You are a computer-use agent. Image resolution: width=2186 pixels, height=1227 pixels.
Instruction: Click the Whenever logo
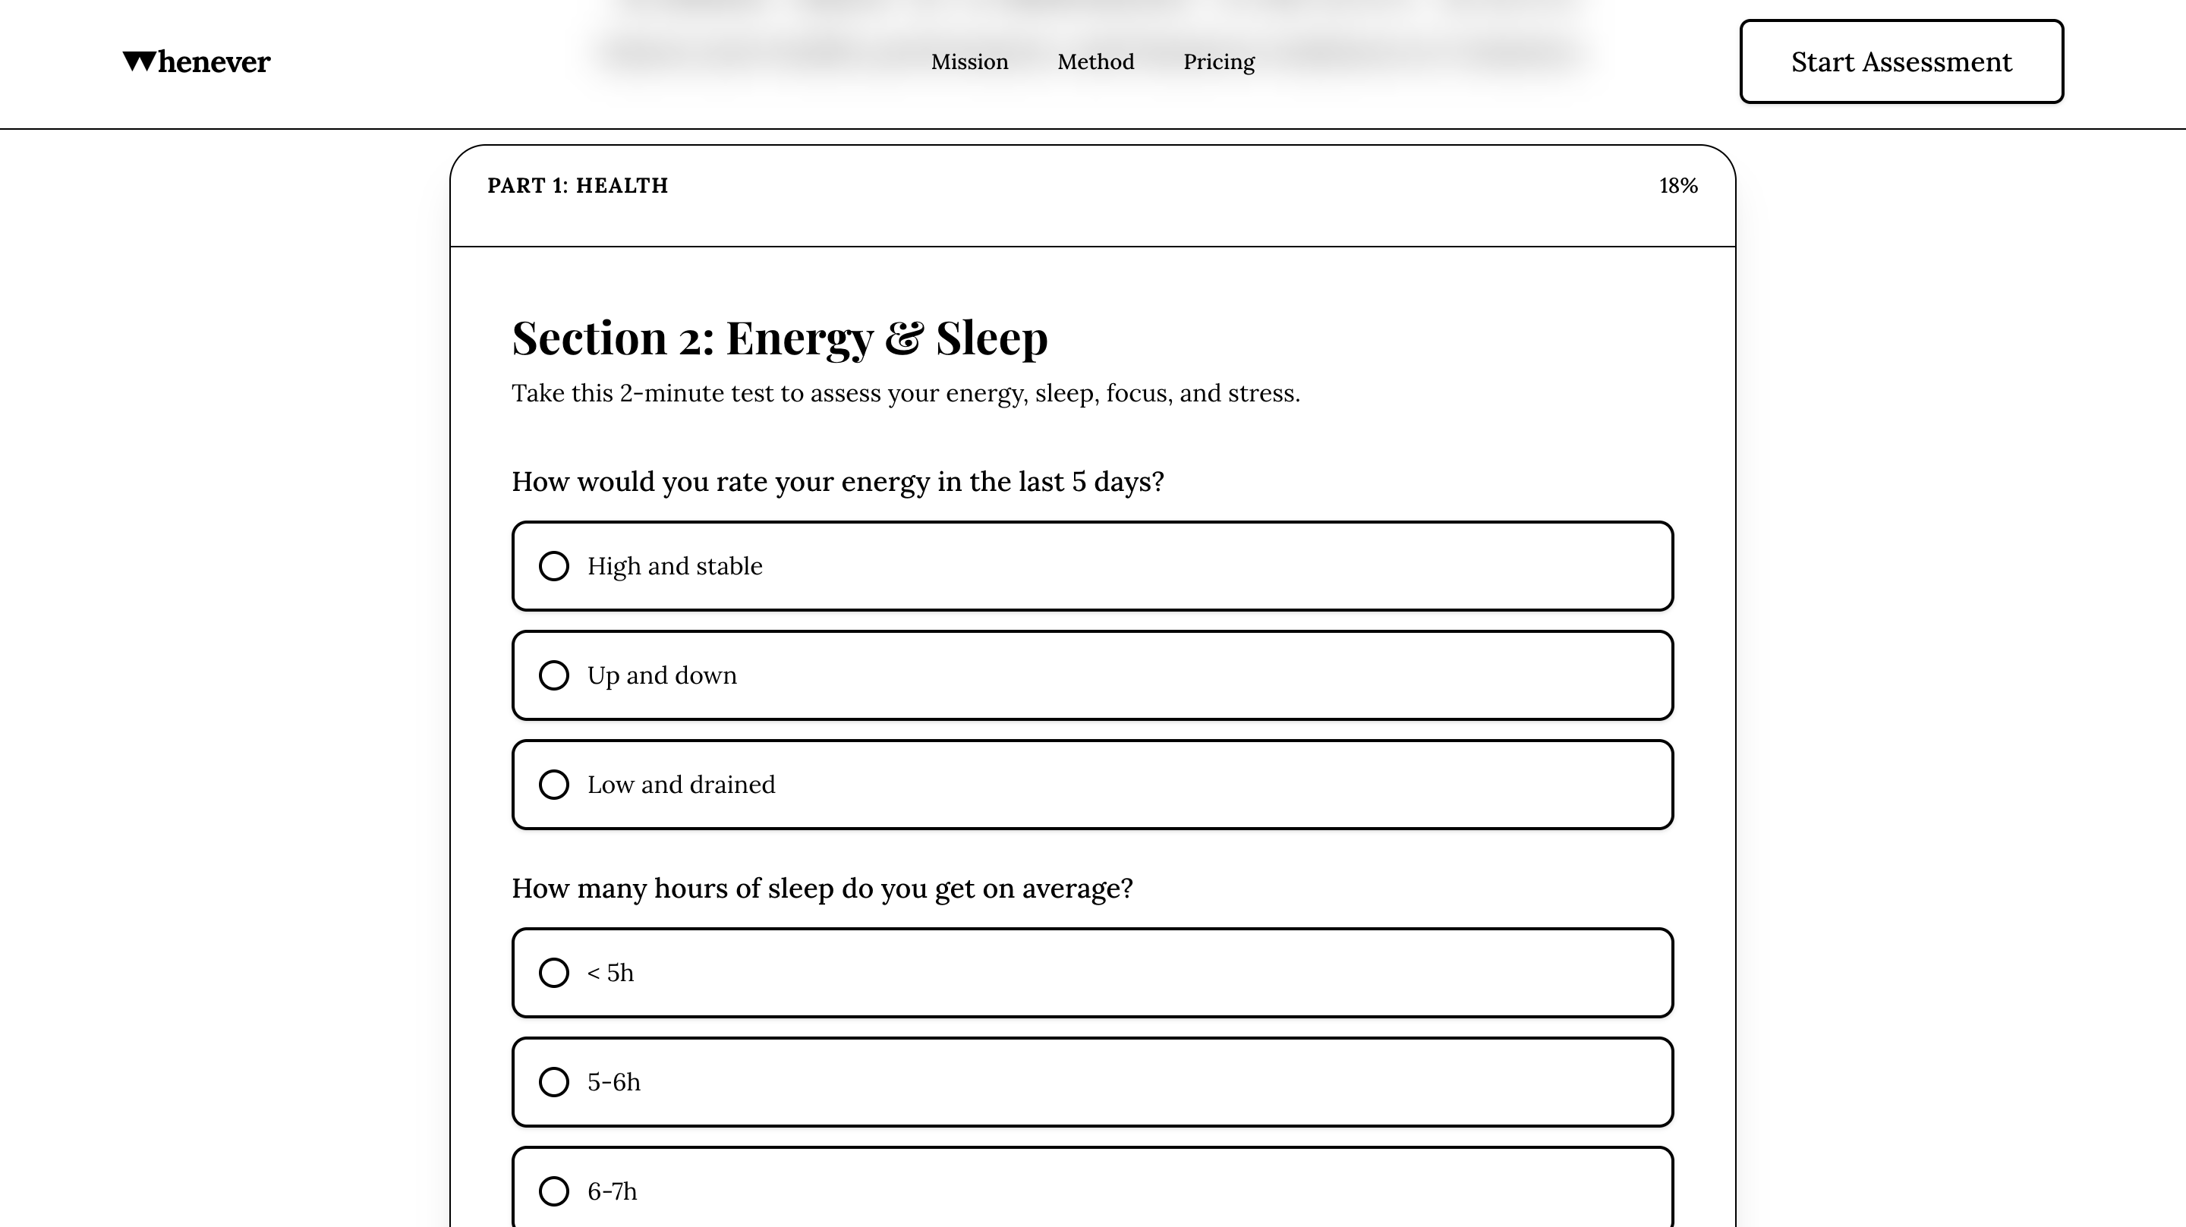tap(196, 62)
